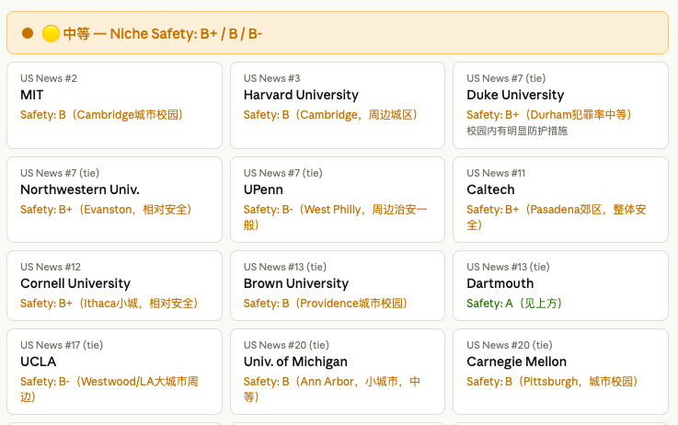Click the Cornell University title
The width and height of the screenshot is (678, 425).
(x=75, y=283)
